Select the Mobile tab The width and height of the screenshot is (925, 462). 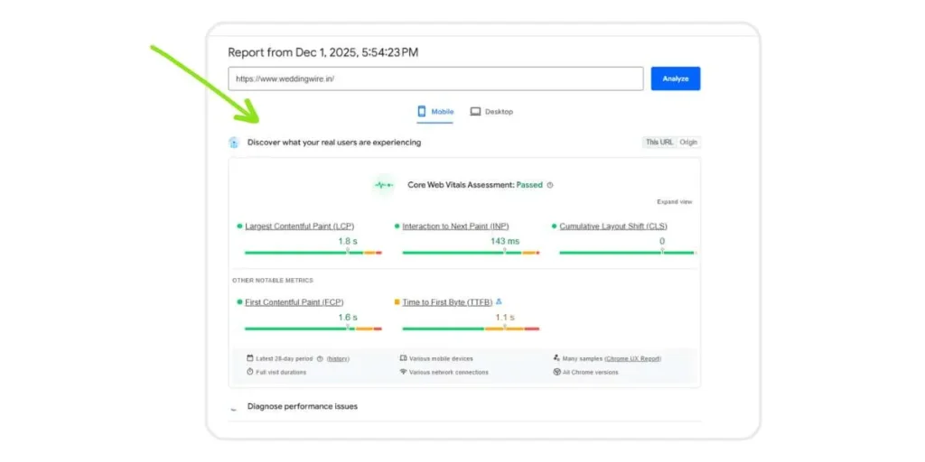coord(434,112)
